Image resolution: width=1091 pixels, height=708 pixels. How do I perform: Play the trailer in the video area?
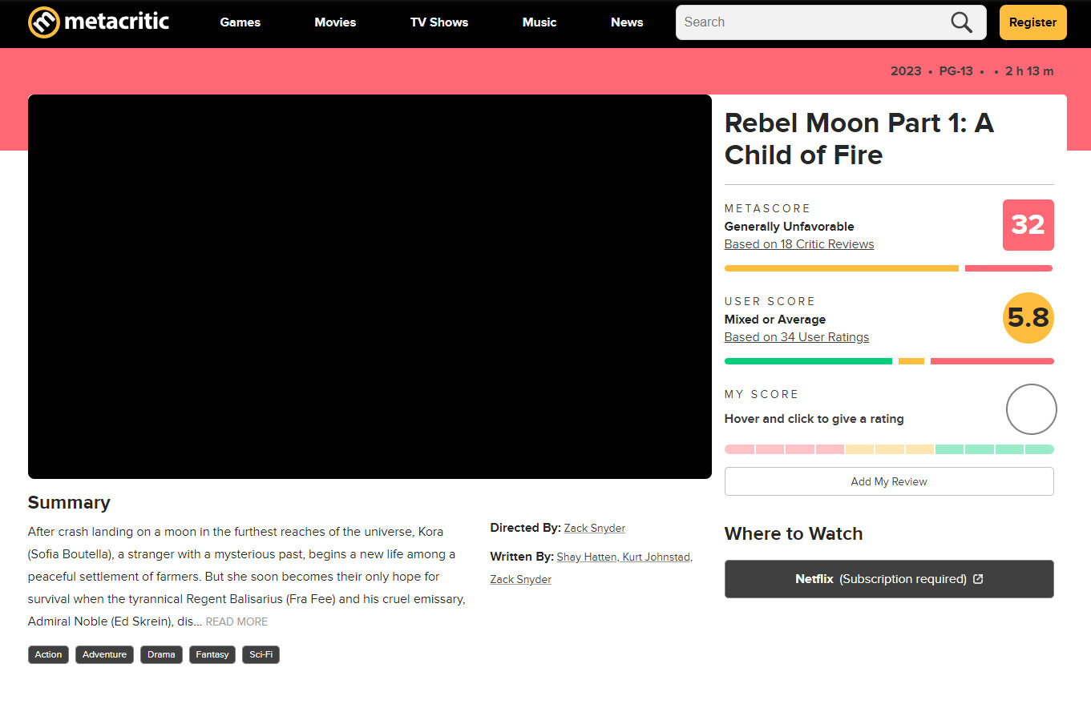(370, 287)
